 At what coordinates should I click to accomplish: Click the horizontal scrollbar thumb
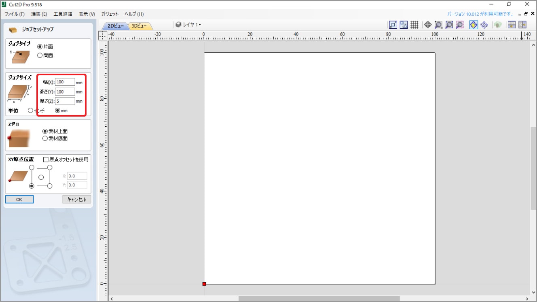pos(319,299)
